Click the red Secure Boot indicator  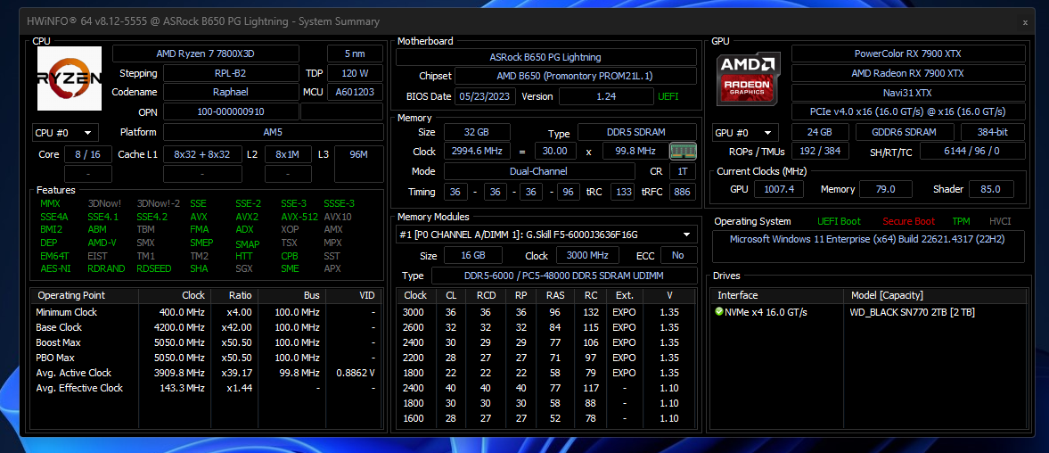point(908,221)
